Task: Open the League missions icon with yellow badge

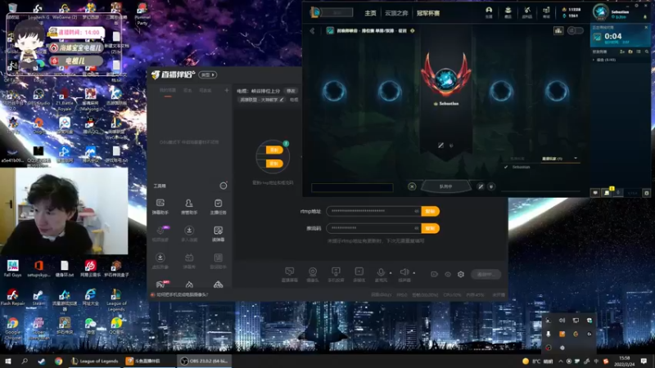Action: tap(607, 192)
